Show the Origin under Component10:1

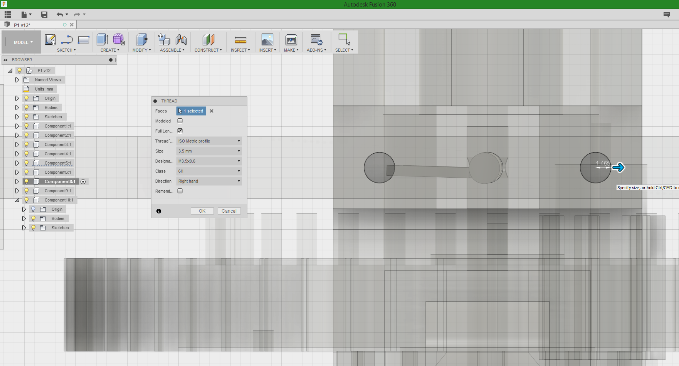pyautogui.click(x=34, y=209)
